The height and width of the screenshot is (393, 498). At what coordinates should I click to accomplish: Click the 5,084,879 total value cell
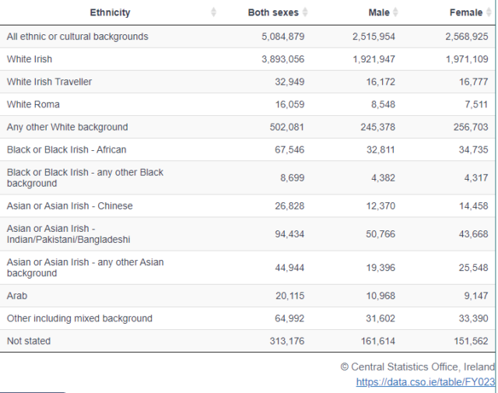click(x=283, y=37)
